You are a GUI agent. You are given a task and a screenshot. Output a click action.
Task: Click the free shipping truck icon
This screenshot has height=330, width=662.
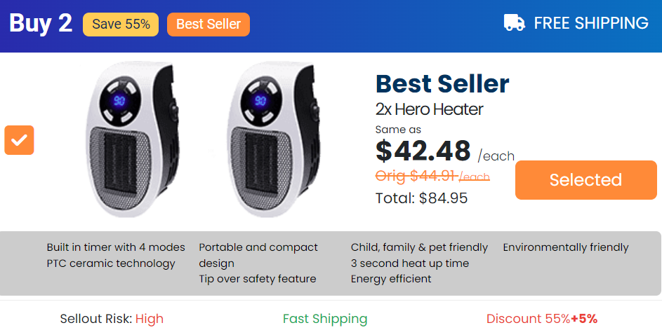pos(515,22)
